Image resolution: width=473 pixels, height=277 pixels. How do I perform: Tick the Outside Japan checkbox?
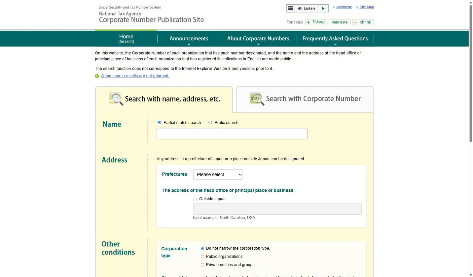point(195,199)
